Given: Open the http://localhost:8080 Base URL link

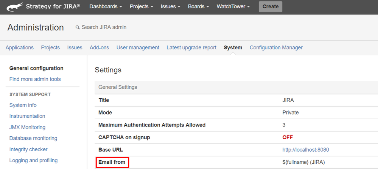Looking at the screenshot, I should point(306,150).
